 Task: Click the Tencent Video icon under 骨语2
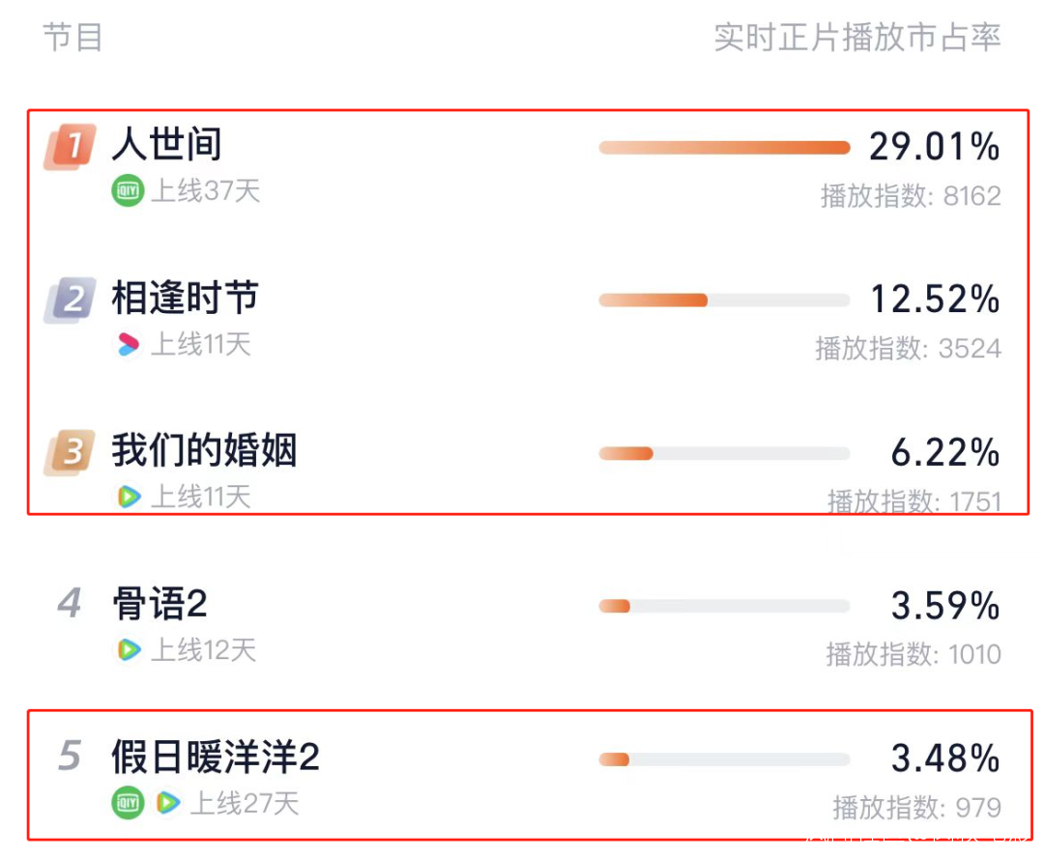pyautogui.click(x=128, y=649)
